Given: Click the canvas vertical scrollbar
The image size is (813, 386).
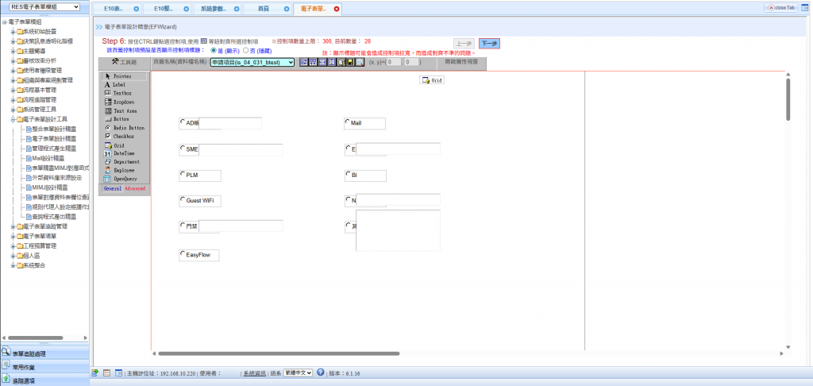Looking at the screenshot, I should pos(788,99).
